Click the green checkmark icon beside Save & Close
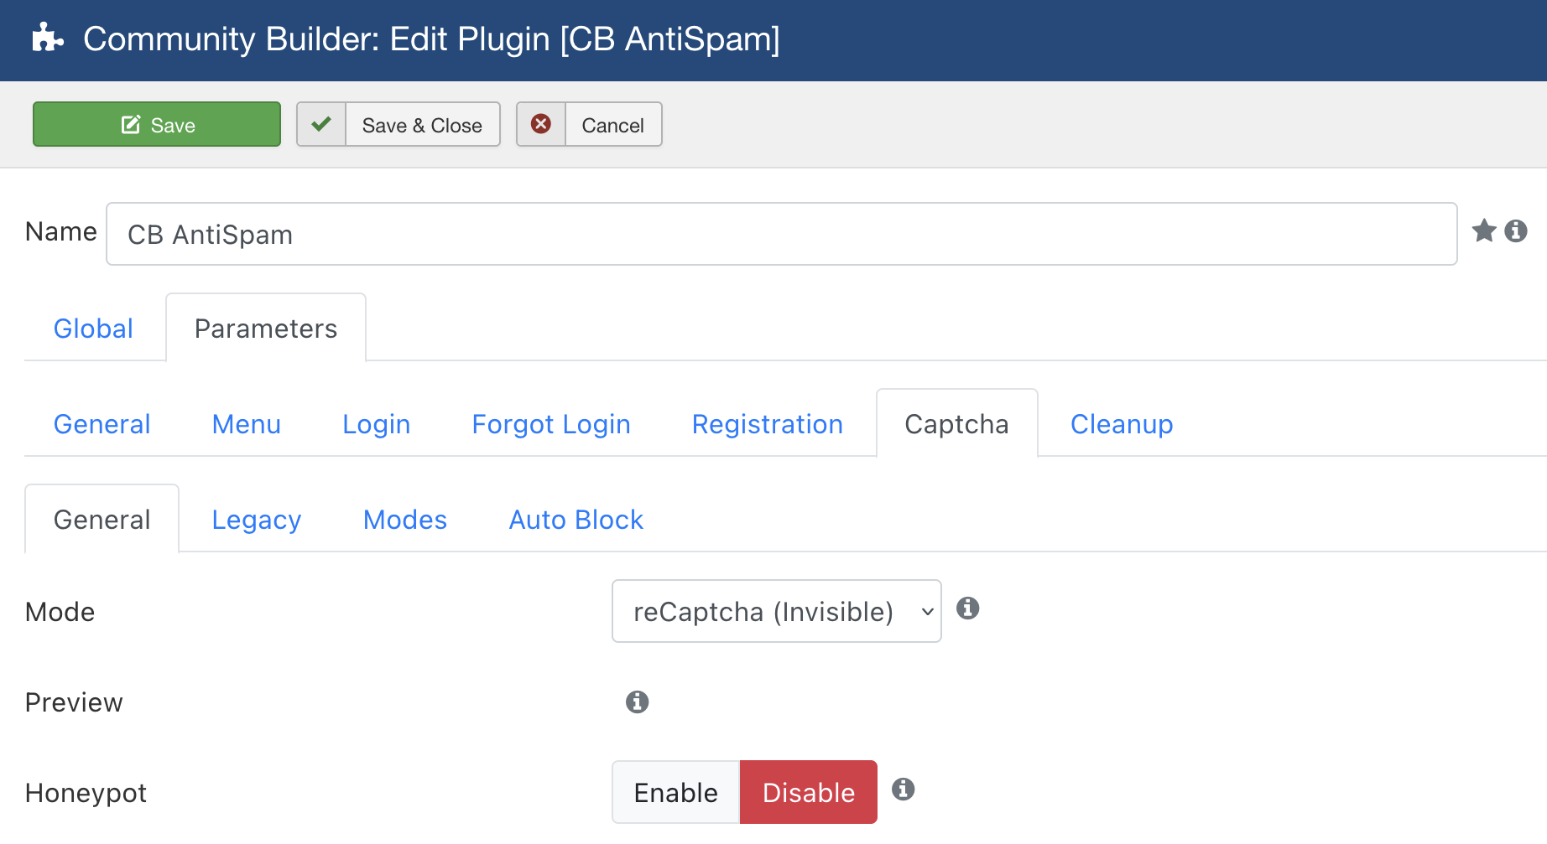Viewport: 1547px width, 844px height. point(321,124)
